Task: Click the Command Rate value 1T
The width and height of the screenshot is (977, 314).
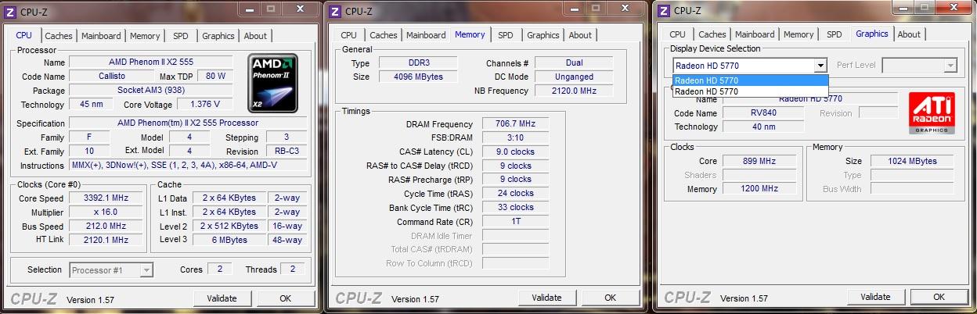Action: click(x=516, y=222)
